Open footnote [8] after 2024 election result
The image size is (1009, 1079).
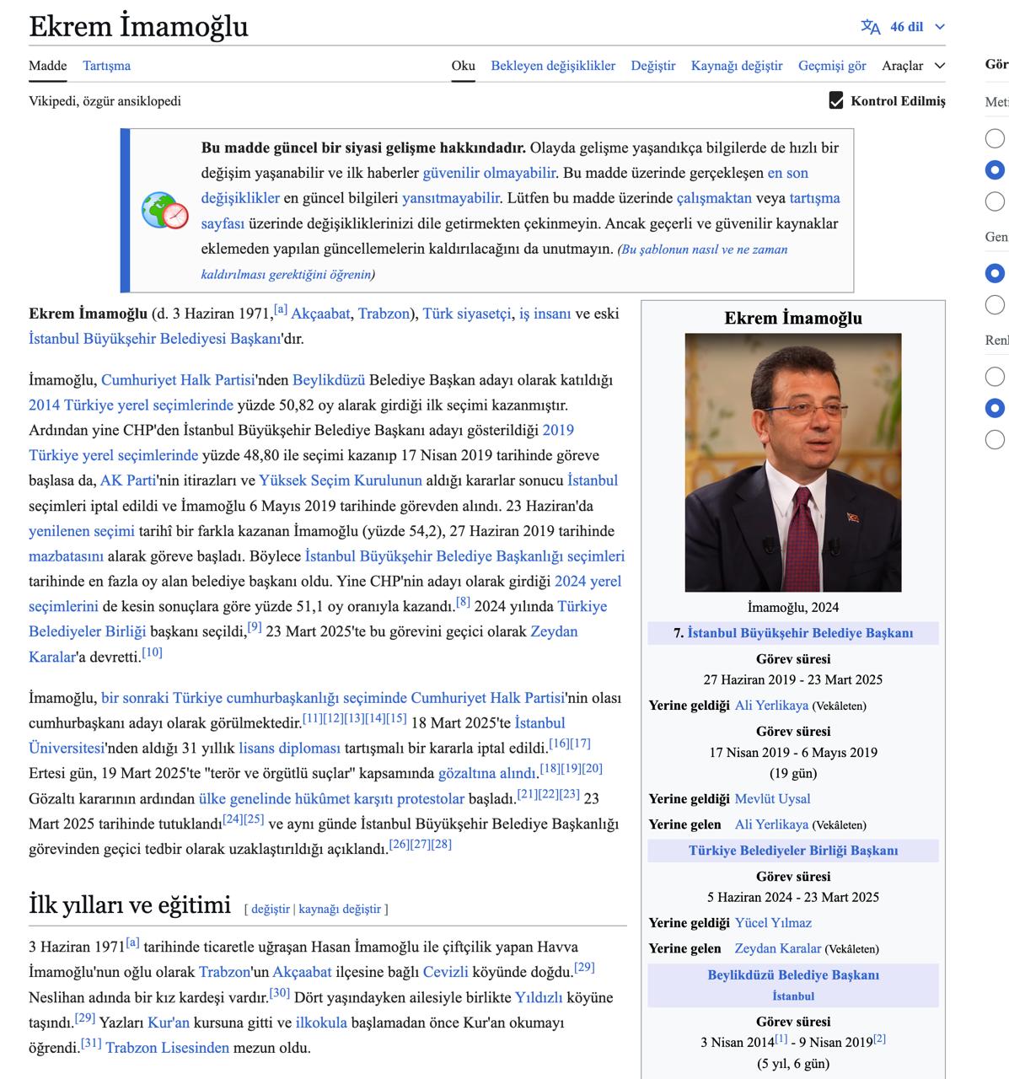(463, 603)
